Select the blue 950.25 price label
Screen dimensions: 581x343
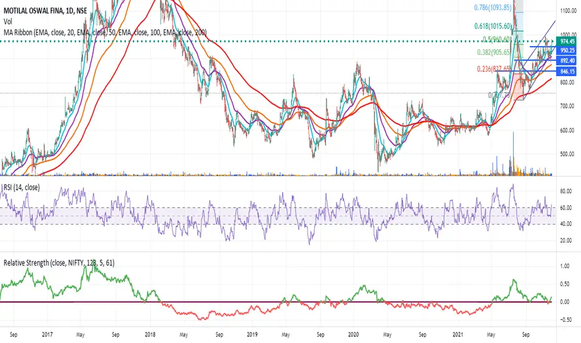(567, 51)
